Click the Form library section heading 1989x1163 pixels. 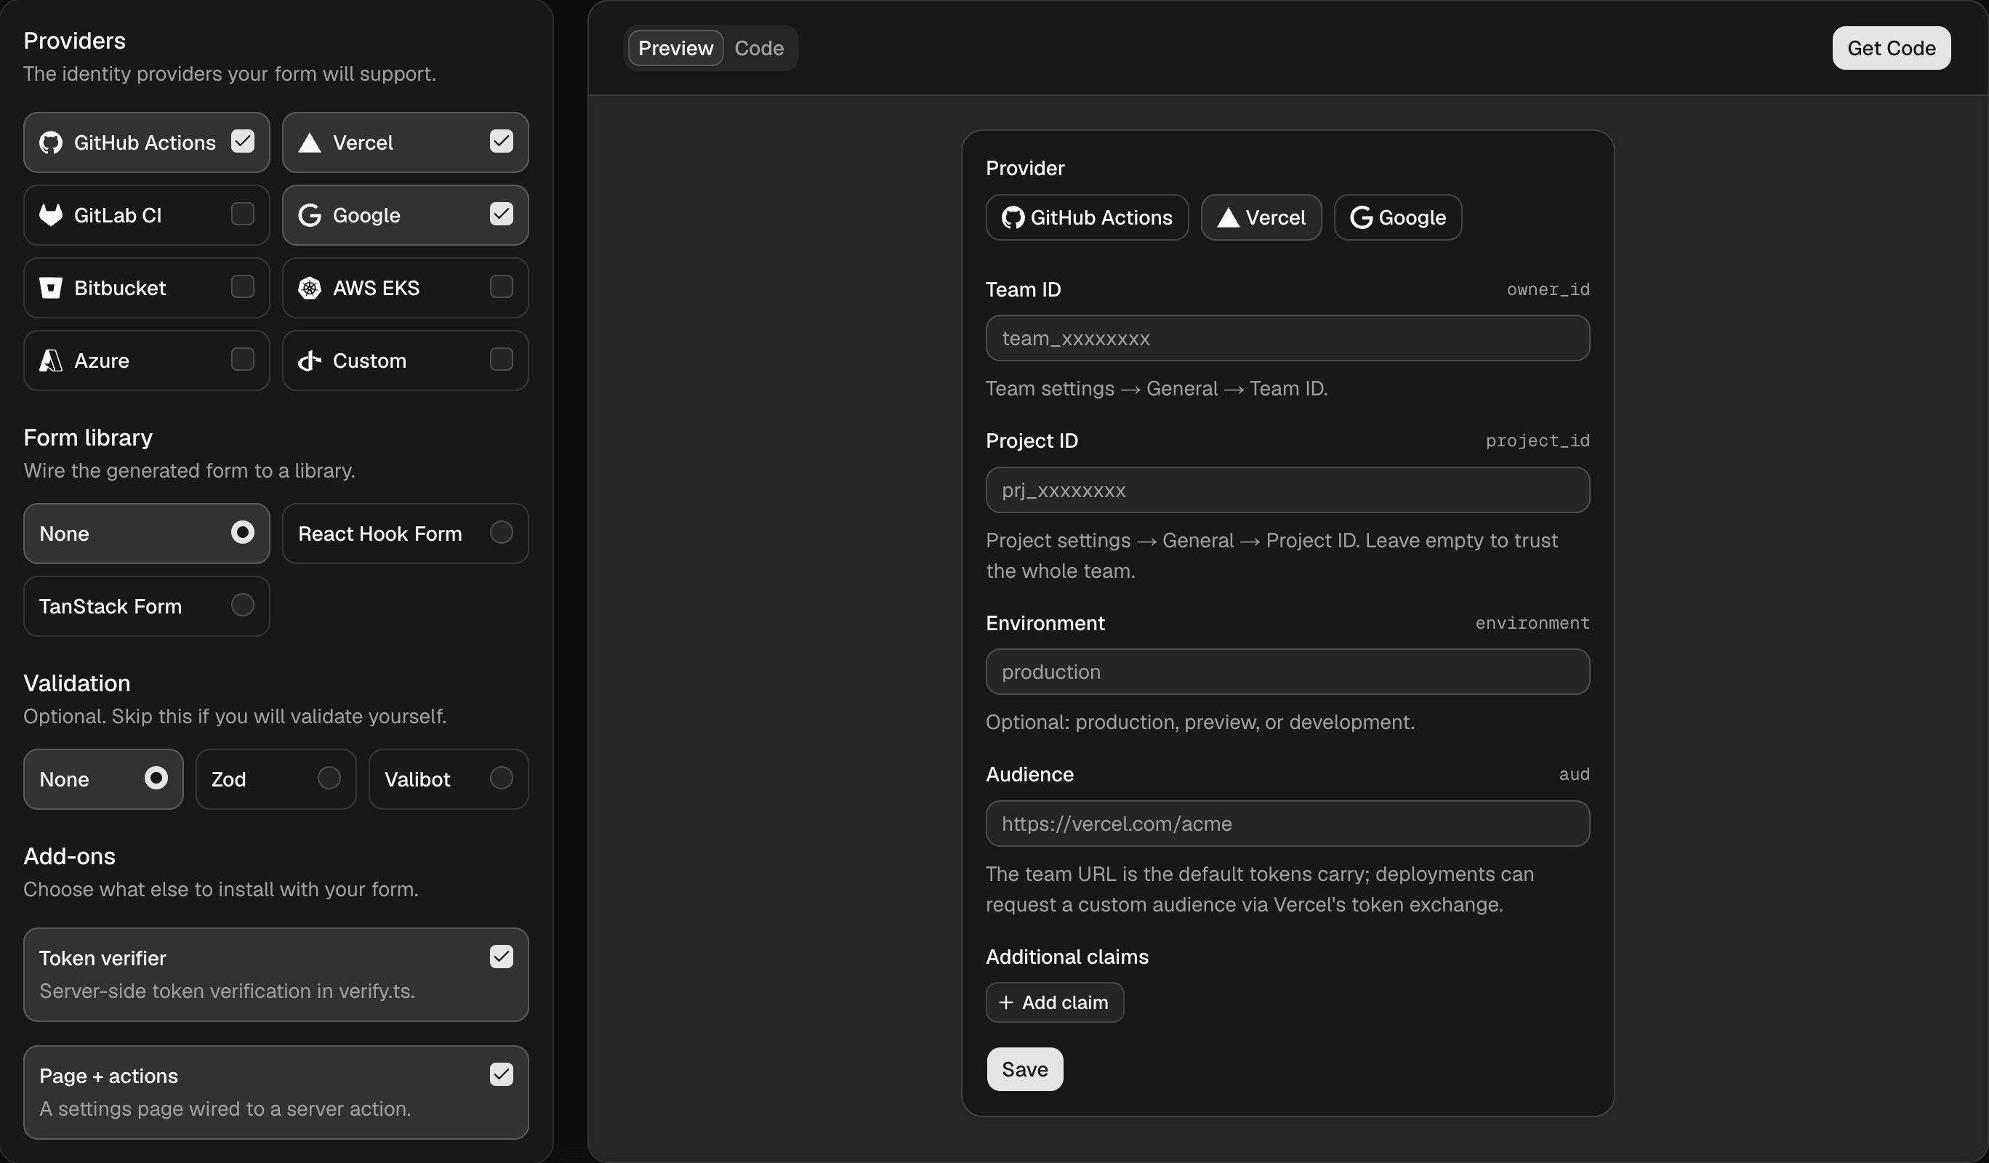tap(88, 438)
